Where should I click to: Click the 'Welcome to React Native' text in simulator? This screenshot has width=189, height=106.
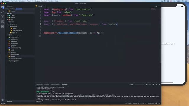(x=168, y=44)
